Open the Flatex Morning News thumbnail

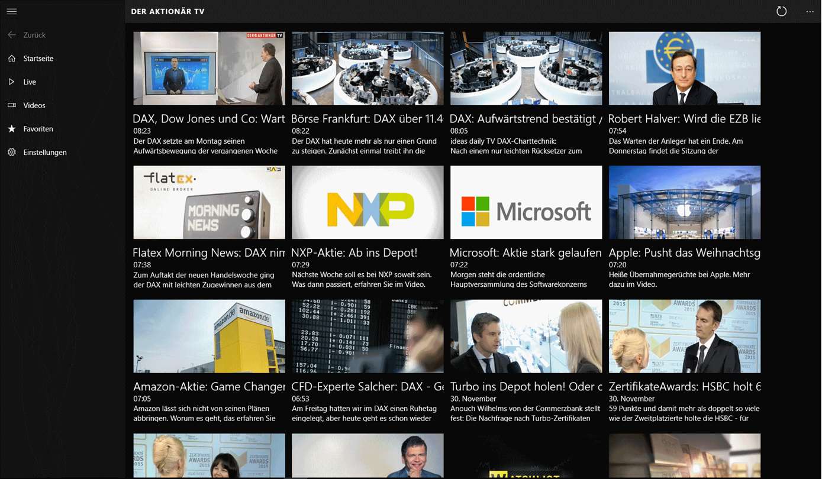pos(209,202)
